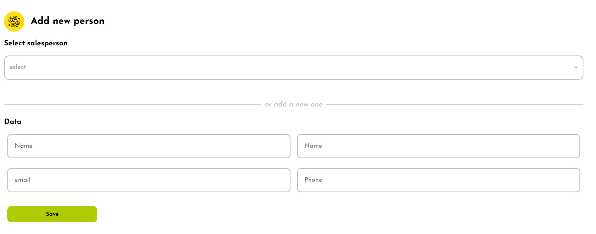Focus the first Name input field
The width and height of the screenshot is (596, 234).
point(149,146)
